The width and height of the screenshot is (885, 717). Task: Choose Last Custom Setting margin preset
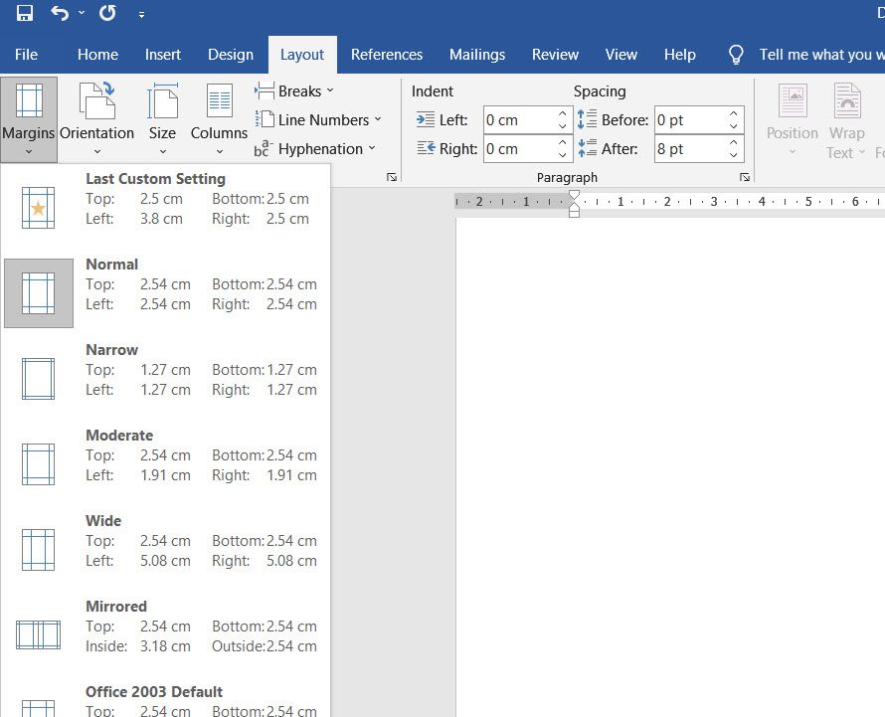pyautogui.click(x=165, y=206)
